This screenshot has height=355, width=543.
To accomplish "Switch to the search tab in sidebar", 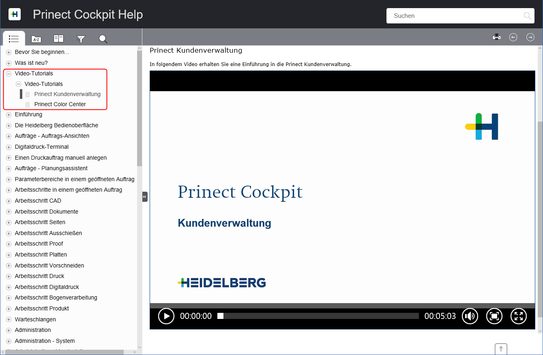I will click(103, 39).
